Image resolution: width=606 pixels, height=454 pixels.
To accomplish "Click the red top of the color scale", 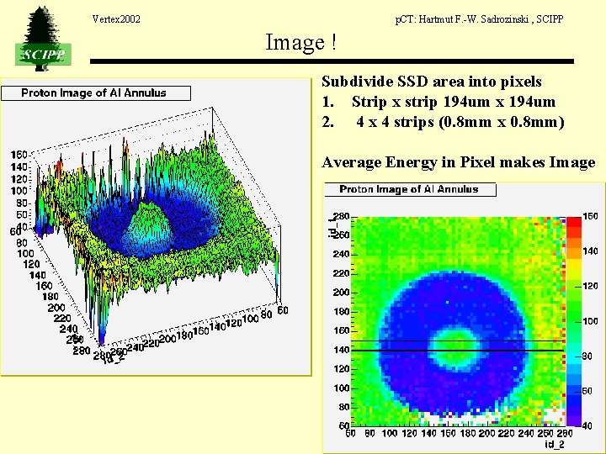I will (574, 222).
